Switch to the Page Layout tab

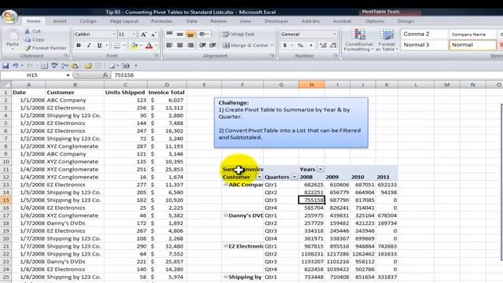[124, 21]
